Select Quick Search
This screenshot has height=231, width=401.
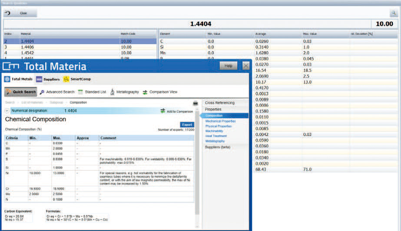21,92
